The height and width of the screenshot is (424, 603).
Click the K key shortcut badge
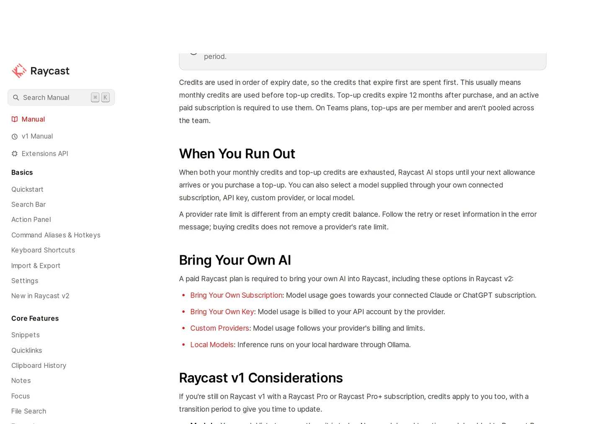click(106, 98)
